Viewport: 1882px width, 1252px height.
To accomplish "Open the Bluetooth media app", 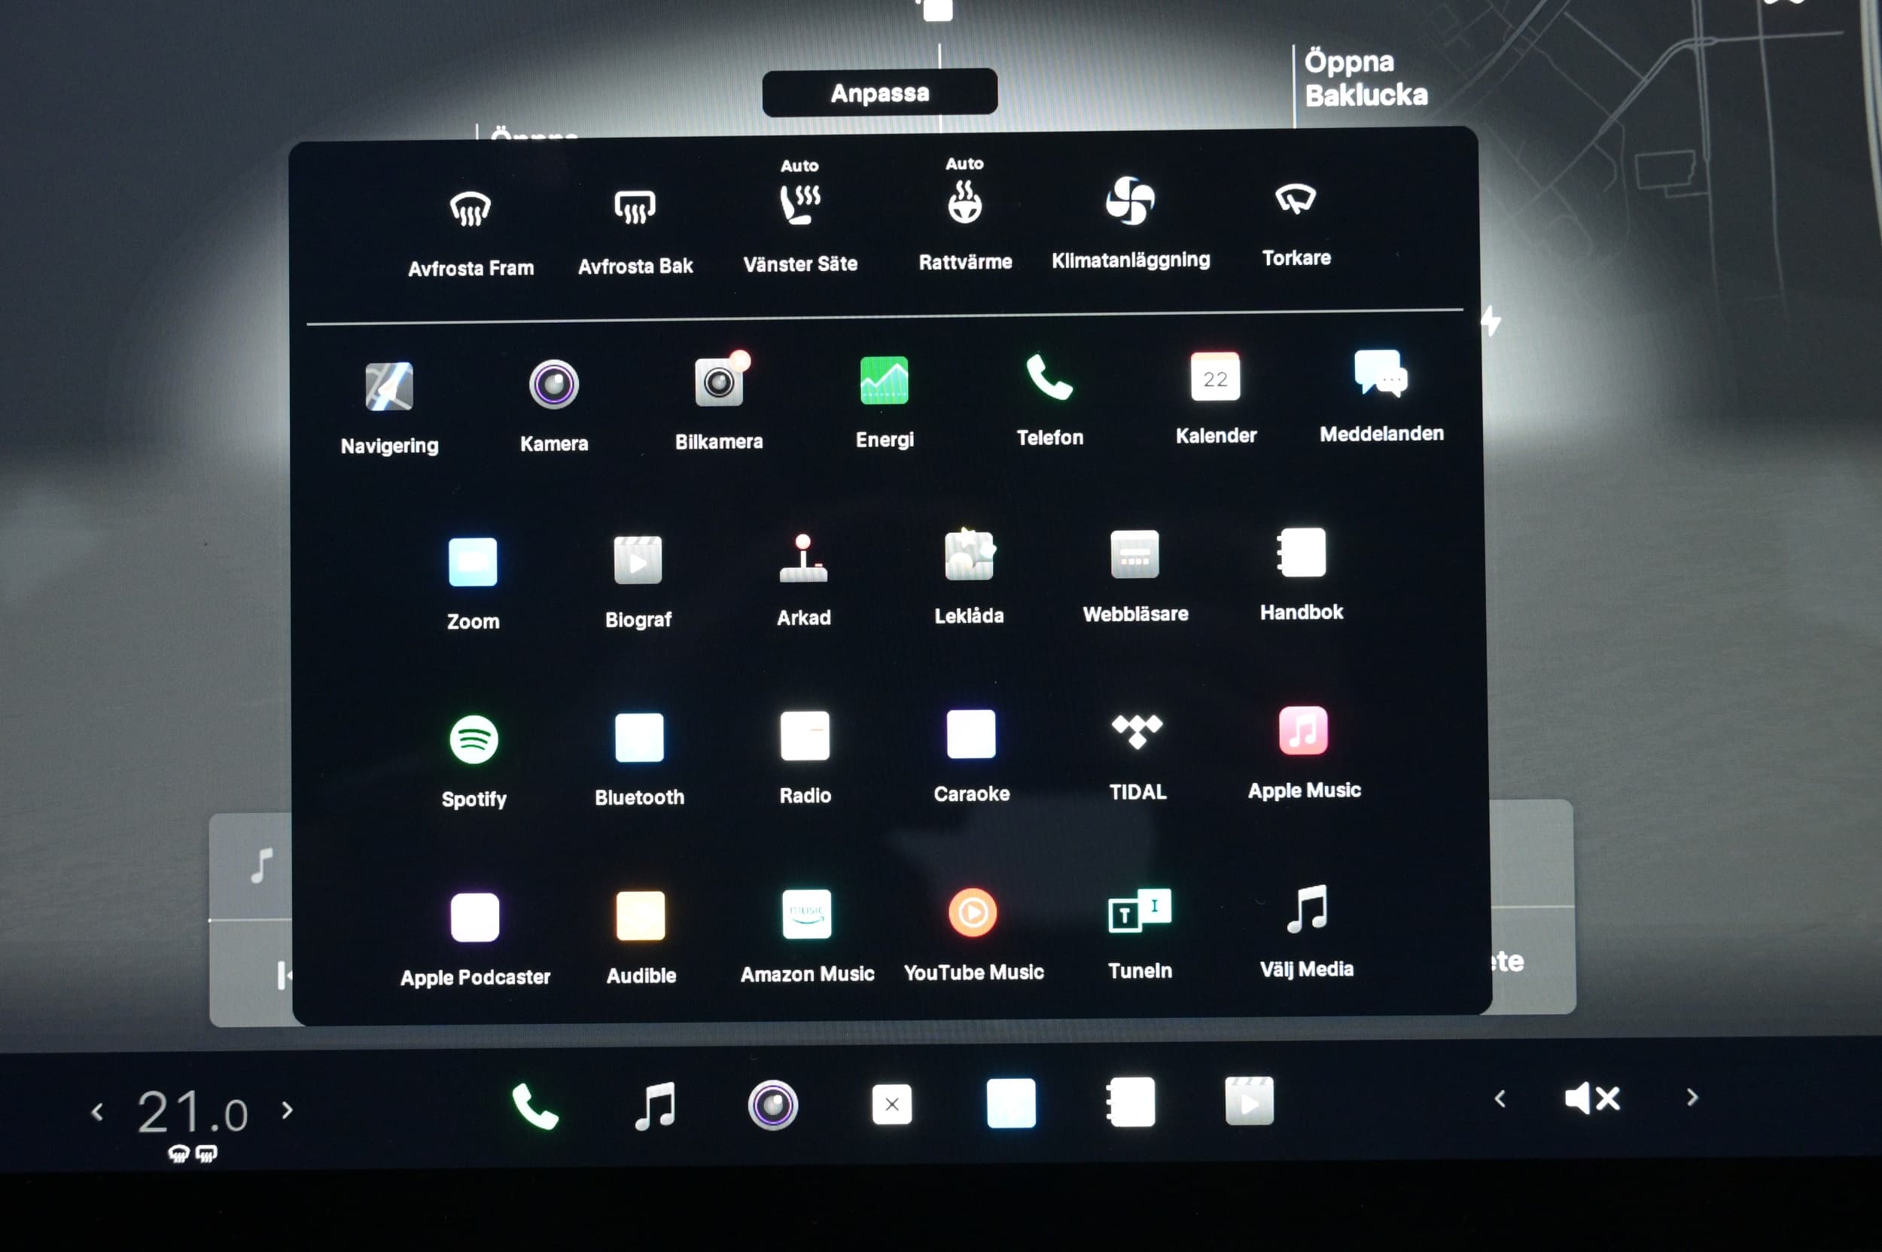I will pos(640,760).
